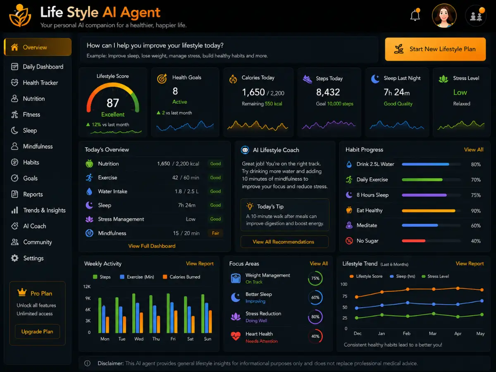This screenshot has width=496, height=372.
Task: Toggle the Calories Burned legend item
Action: (x=181, y=277)
